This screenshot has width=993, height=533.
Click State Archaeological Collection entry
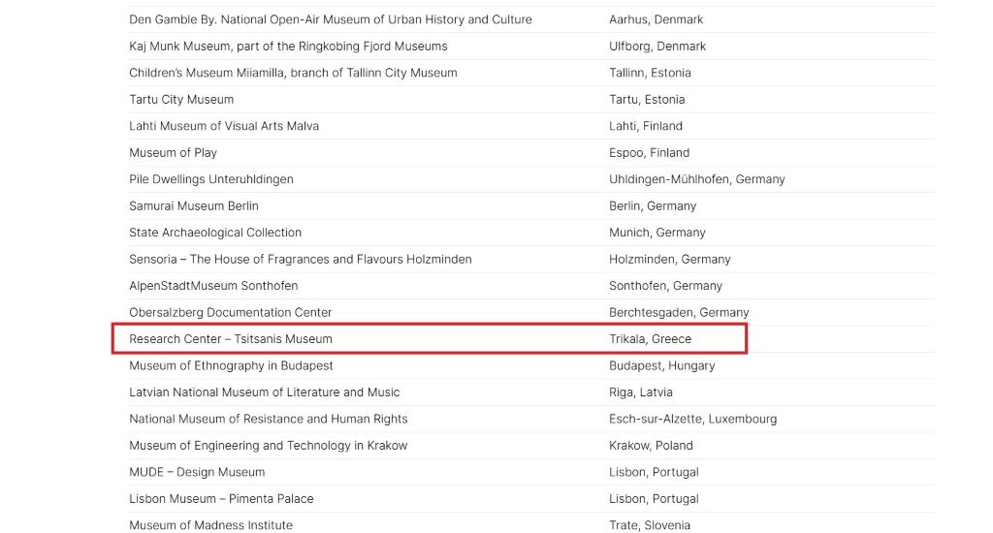click(x=215, y=233)
